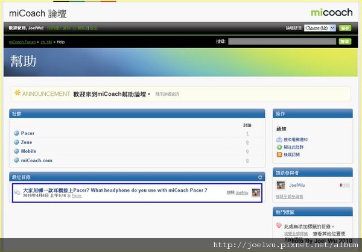The width and height of the screenshot is (362, 252).
Task: Click the 最近目錄 panel header title
Action: pyautogui.click(x=21, y=177)
